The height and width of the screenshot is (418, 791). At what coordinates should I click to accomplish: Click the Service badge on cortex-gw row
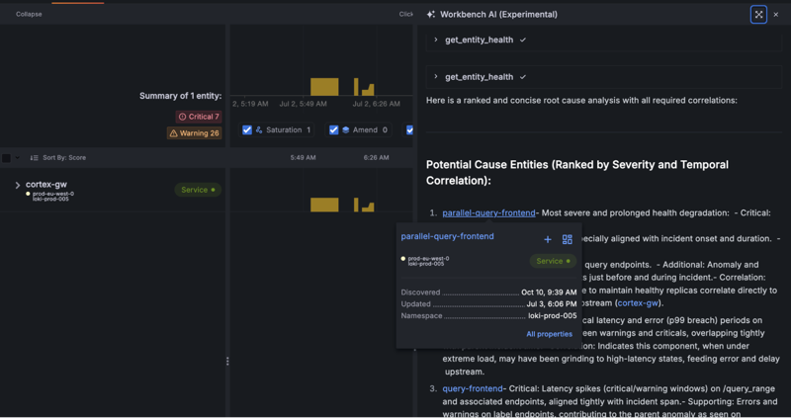pyautogui.click(x=198, y=190)
